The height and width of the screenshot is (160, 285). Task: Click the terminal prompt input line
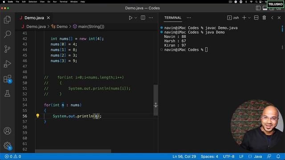pyautogui.click(x=186, y=49)
